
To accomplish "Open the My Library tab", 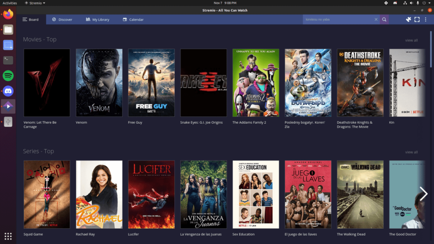I will [97, 19].
